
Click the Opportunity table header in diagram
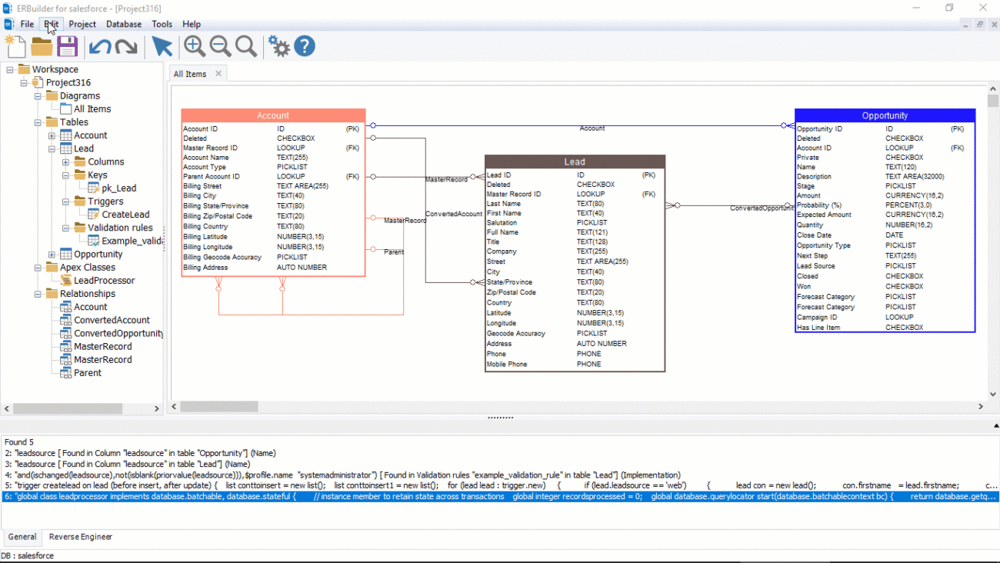(x=885, y=115)
